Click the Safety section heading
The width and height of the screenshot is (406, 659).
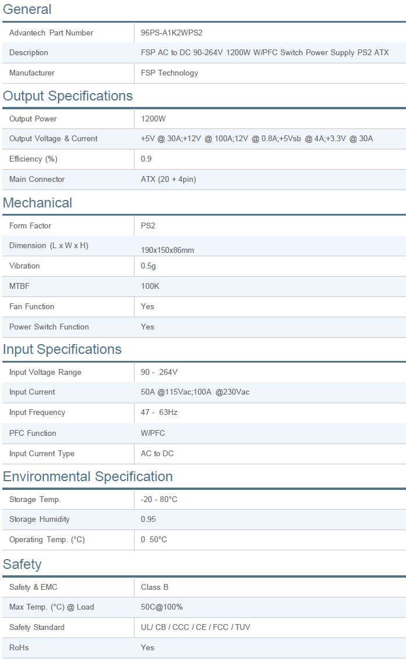pyautogui.click(x=22, y=564)
